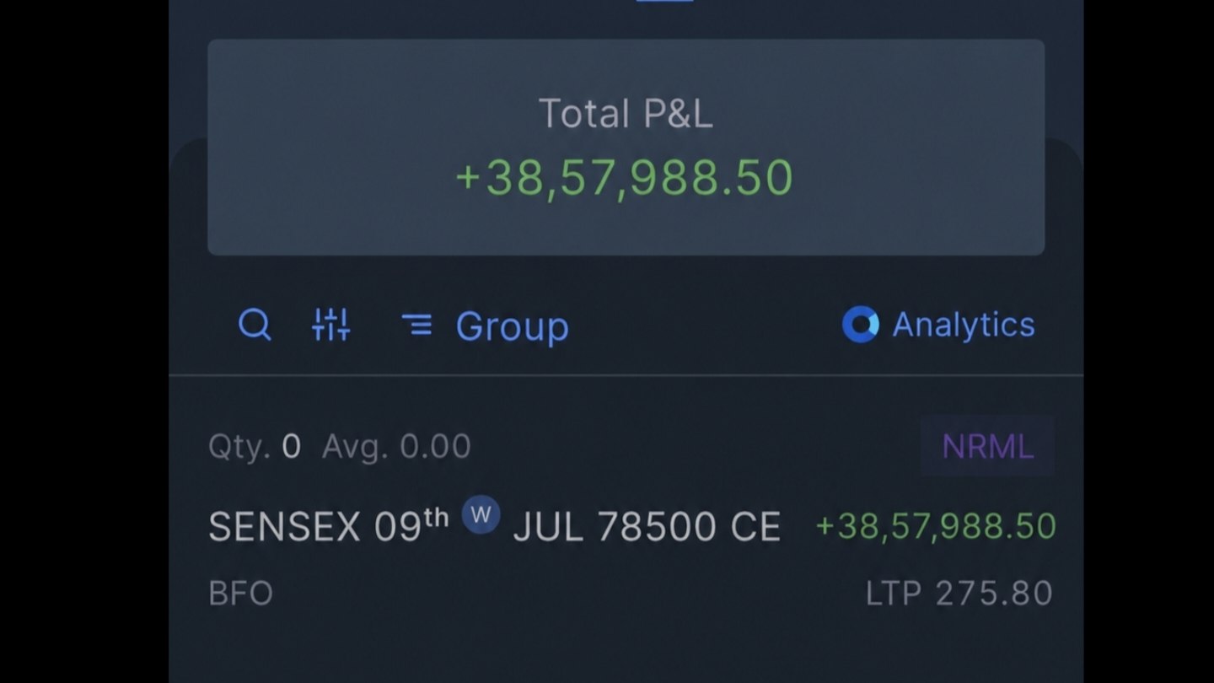Click the three-line icon beside Group

pyautogui.click(x=416, y=324)
